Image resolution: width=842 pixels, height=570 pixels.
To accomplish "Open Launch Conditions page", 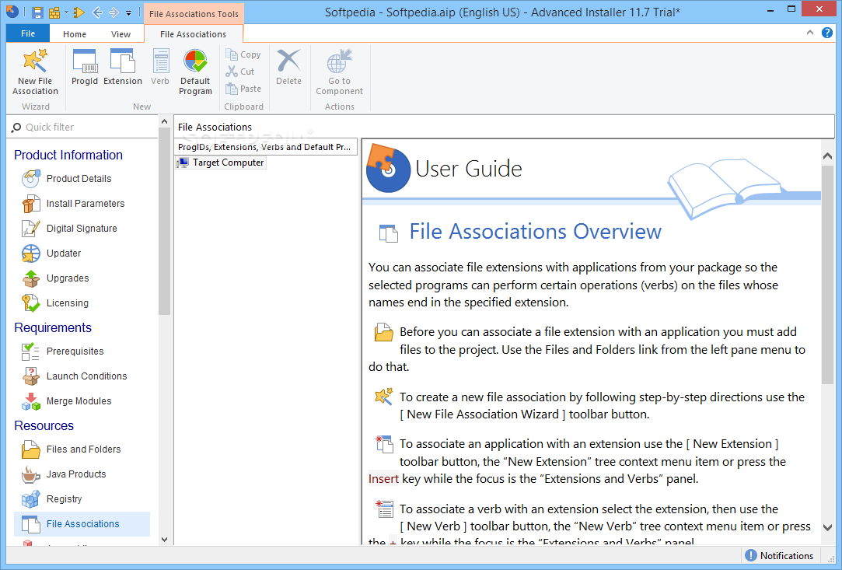I will pos(86,376).
